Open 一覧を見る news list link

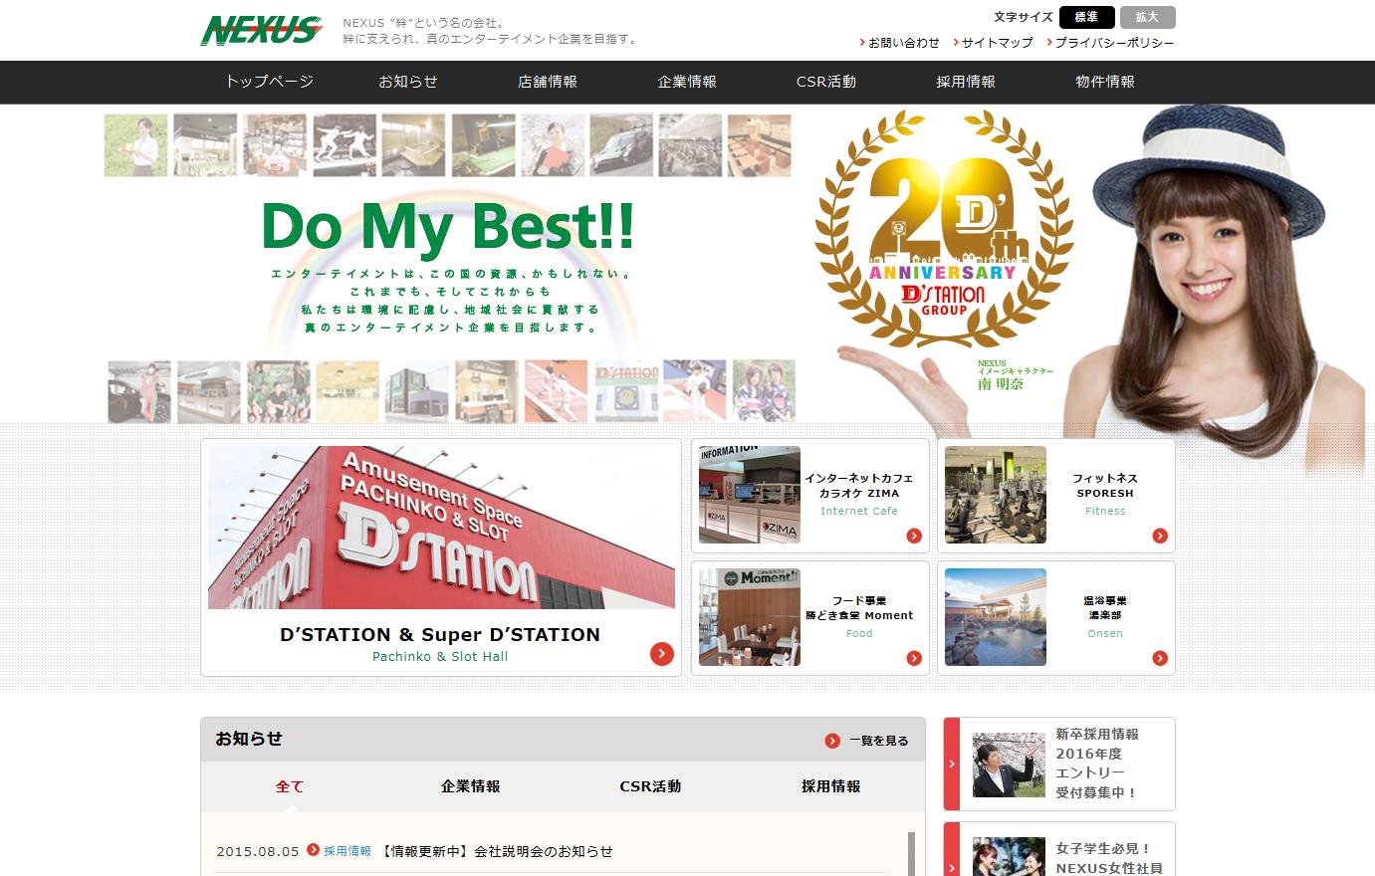coord(878,741)
